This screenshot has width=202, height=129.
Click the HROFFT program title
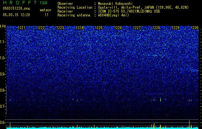pos(20,3)
